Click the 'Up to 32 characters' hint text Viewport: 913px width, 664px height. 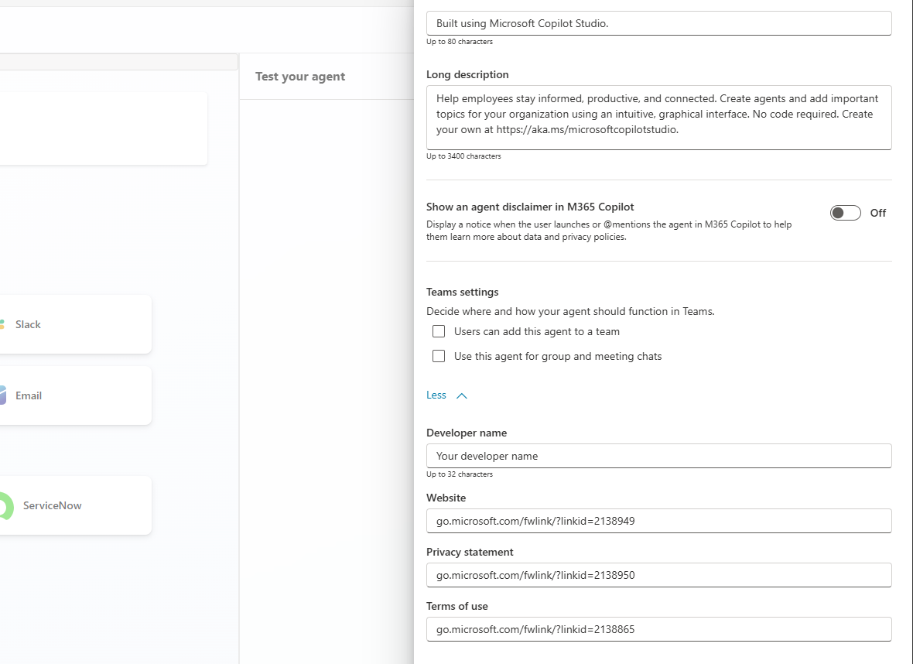(460, 474)
